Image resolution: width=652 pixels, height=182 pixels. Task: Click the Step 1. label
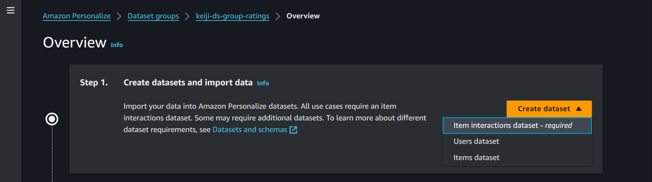[x=93, y=83]
